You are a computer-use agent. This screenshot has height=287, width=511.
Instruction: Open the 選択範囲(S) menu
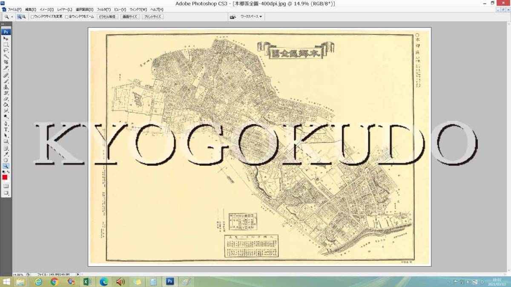(84, 9)
